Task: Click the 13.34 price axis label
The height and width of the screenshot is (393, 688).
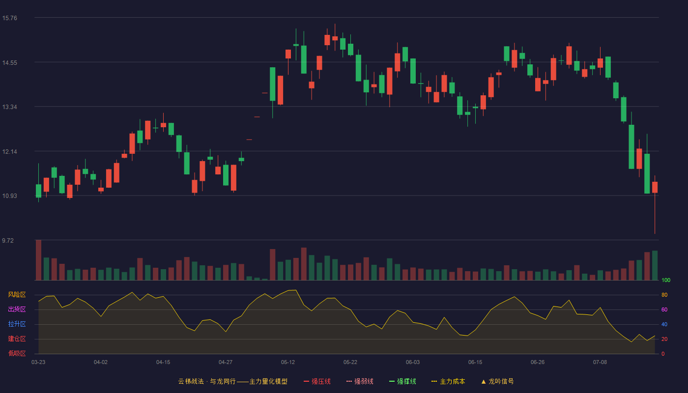Action: click(10, 107)
